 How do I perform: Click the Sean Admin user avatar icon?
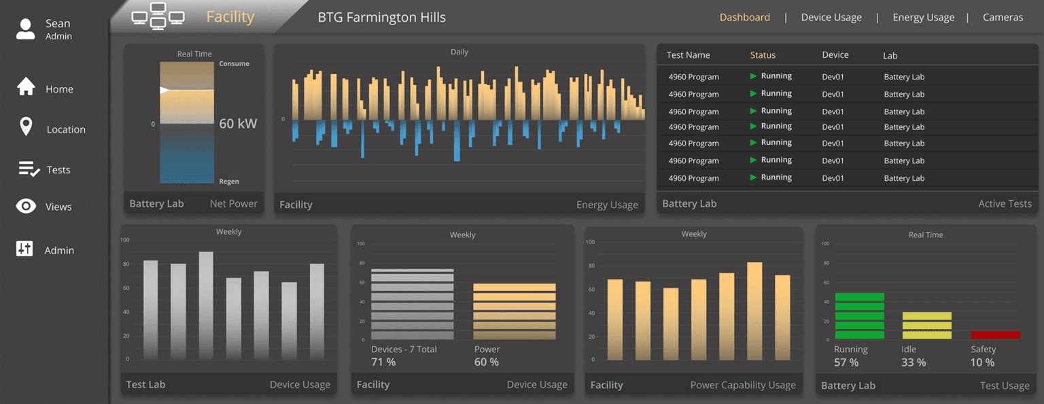(26, 29)
